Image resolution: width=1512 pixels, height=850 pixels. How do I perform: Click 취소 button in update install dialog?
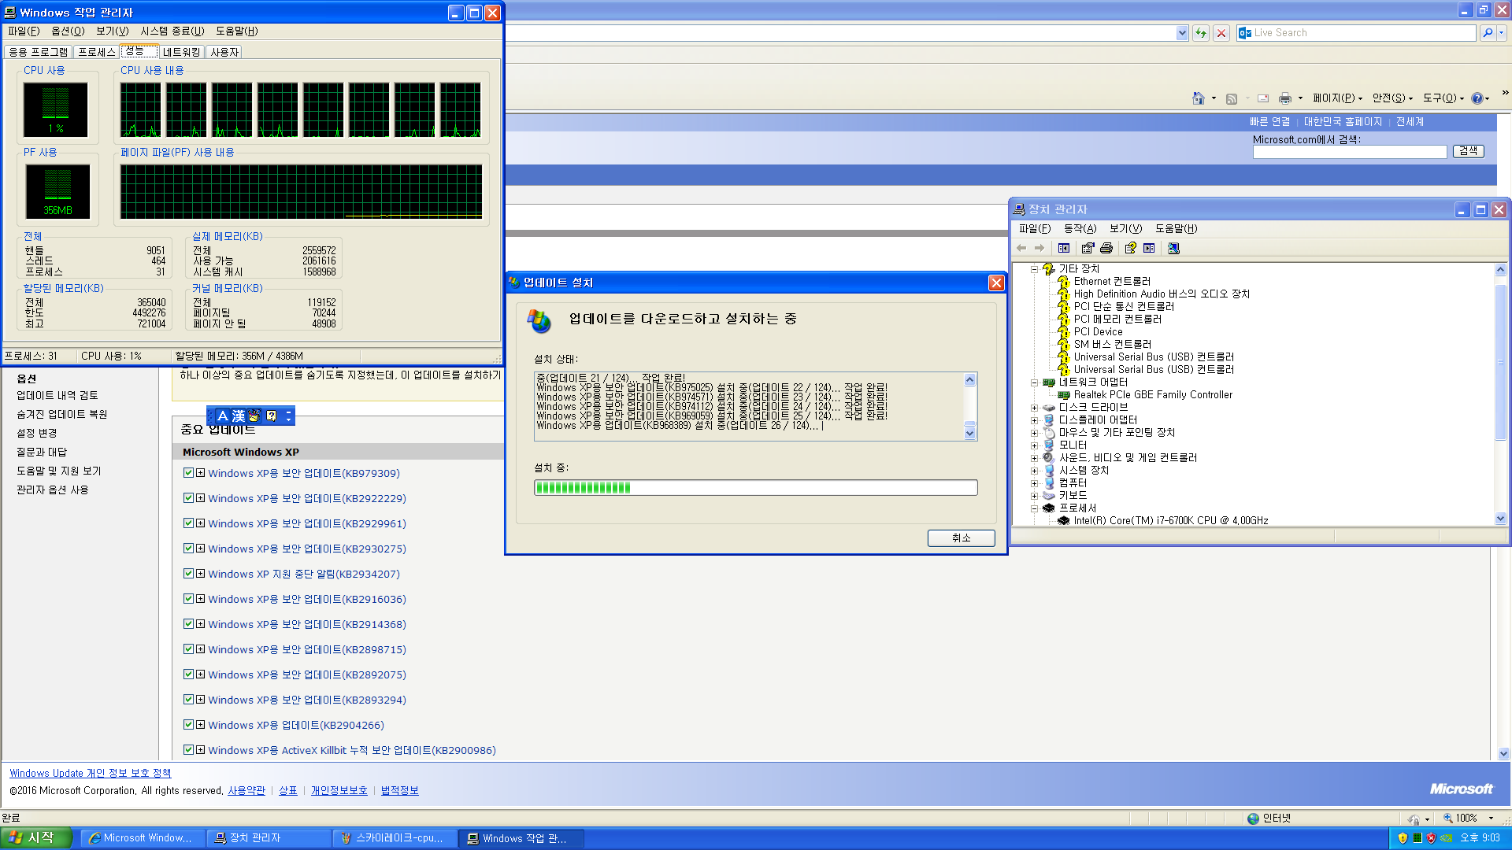coord(961,538)
